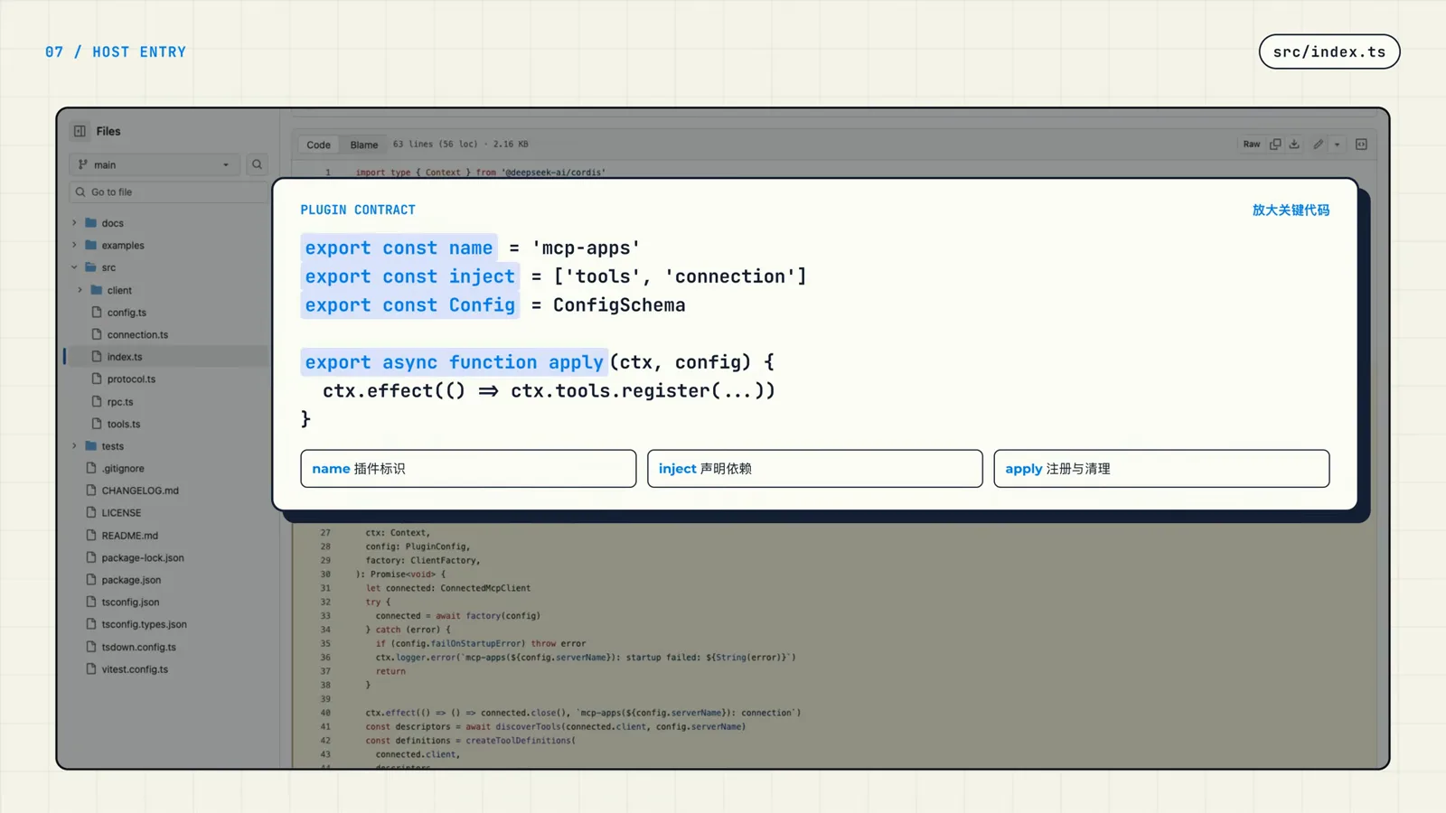Open tsconfig.types.json in the file tree

click(145, 624)
